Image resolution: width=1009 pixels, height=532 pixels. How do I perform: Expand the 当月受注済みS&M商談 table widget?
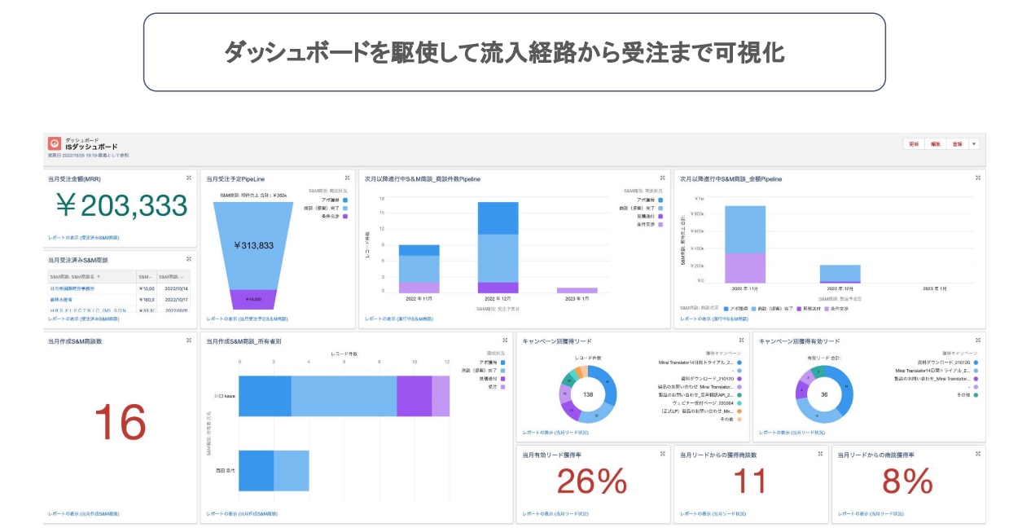[x=188, y=258]
